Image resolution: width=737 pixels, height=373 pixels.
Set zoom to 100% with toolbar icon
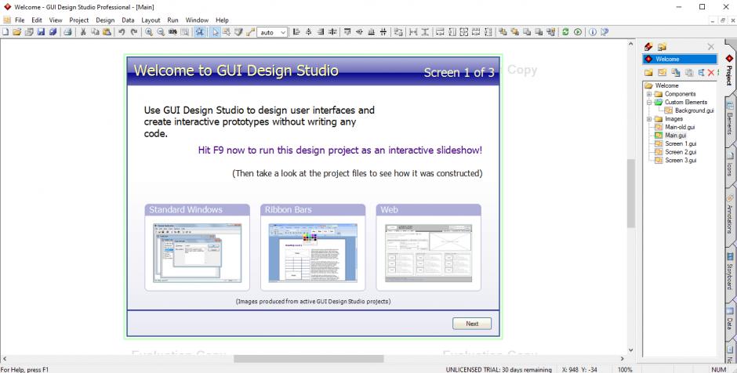tap(172, 32)
